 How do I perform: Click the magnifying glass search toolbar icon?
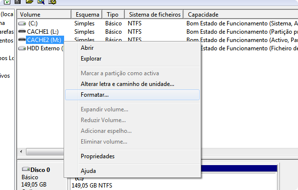(x=41, y=1)
